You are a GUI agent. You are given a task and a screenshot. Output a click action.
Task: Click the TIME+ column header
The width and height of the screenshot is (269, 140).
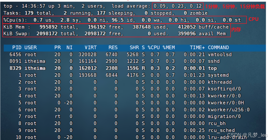(x=197, y=48)
